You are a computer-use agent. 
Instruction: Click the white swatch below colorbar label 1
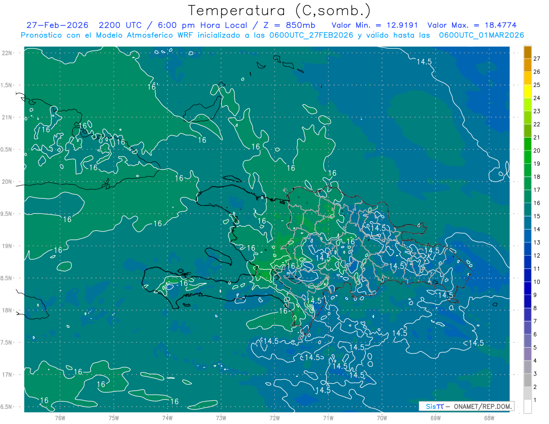coord(527,407)
